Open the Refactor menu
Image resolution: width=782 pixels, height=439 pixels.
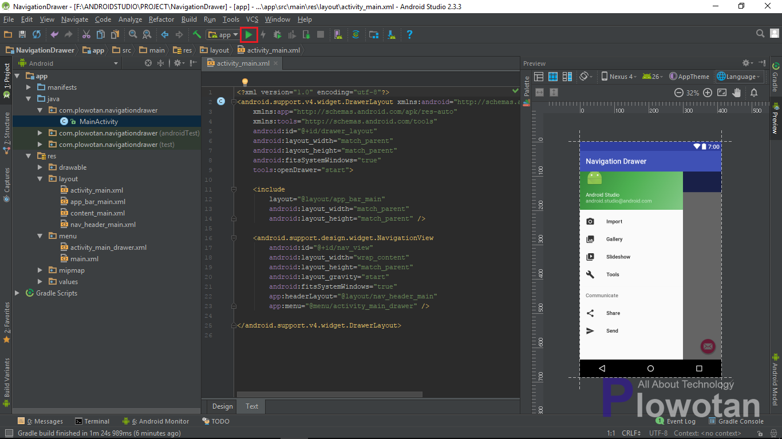[161, 19]
